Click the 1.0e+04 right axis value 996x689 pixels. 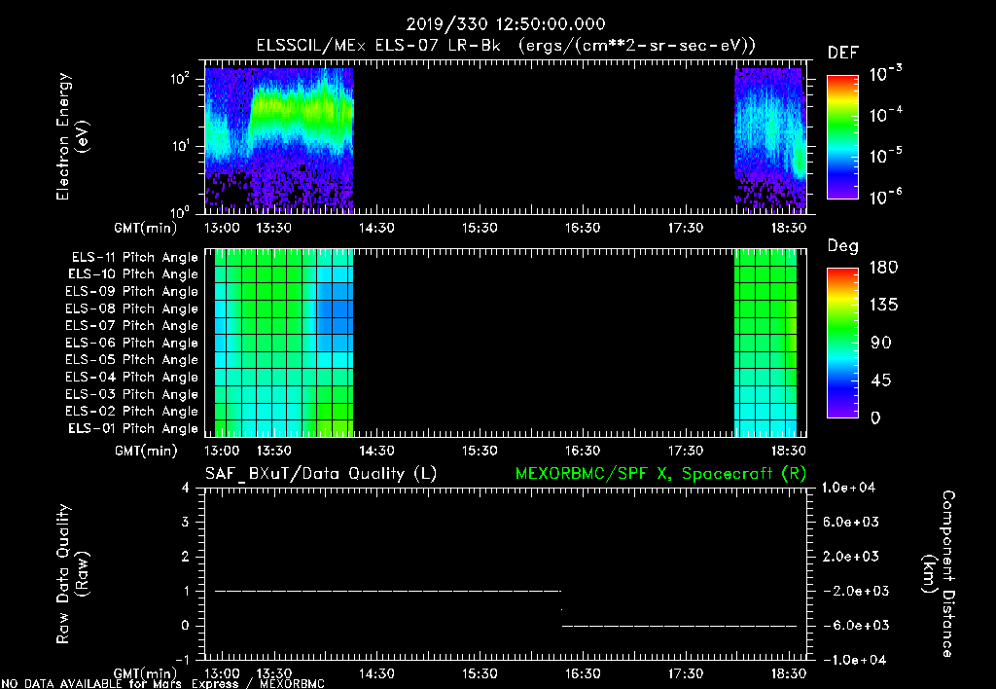[x=848, y=488]
